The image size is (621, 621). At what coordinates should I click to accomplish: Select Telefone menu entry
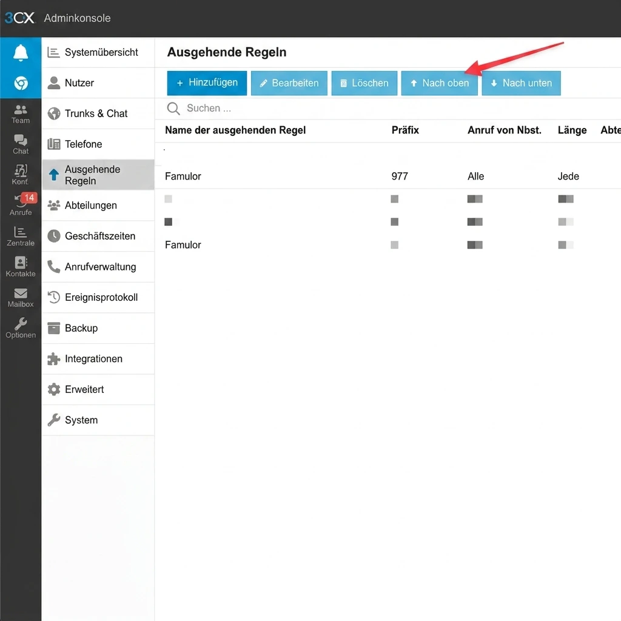[x=98, y=144]
